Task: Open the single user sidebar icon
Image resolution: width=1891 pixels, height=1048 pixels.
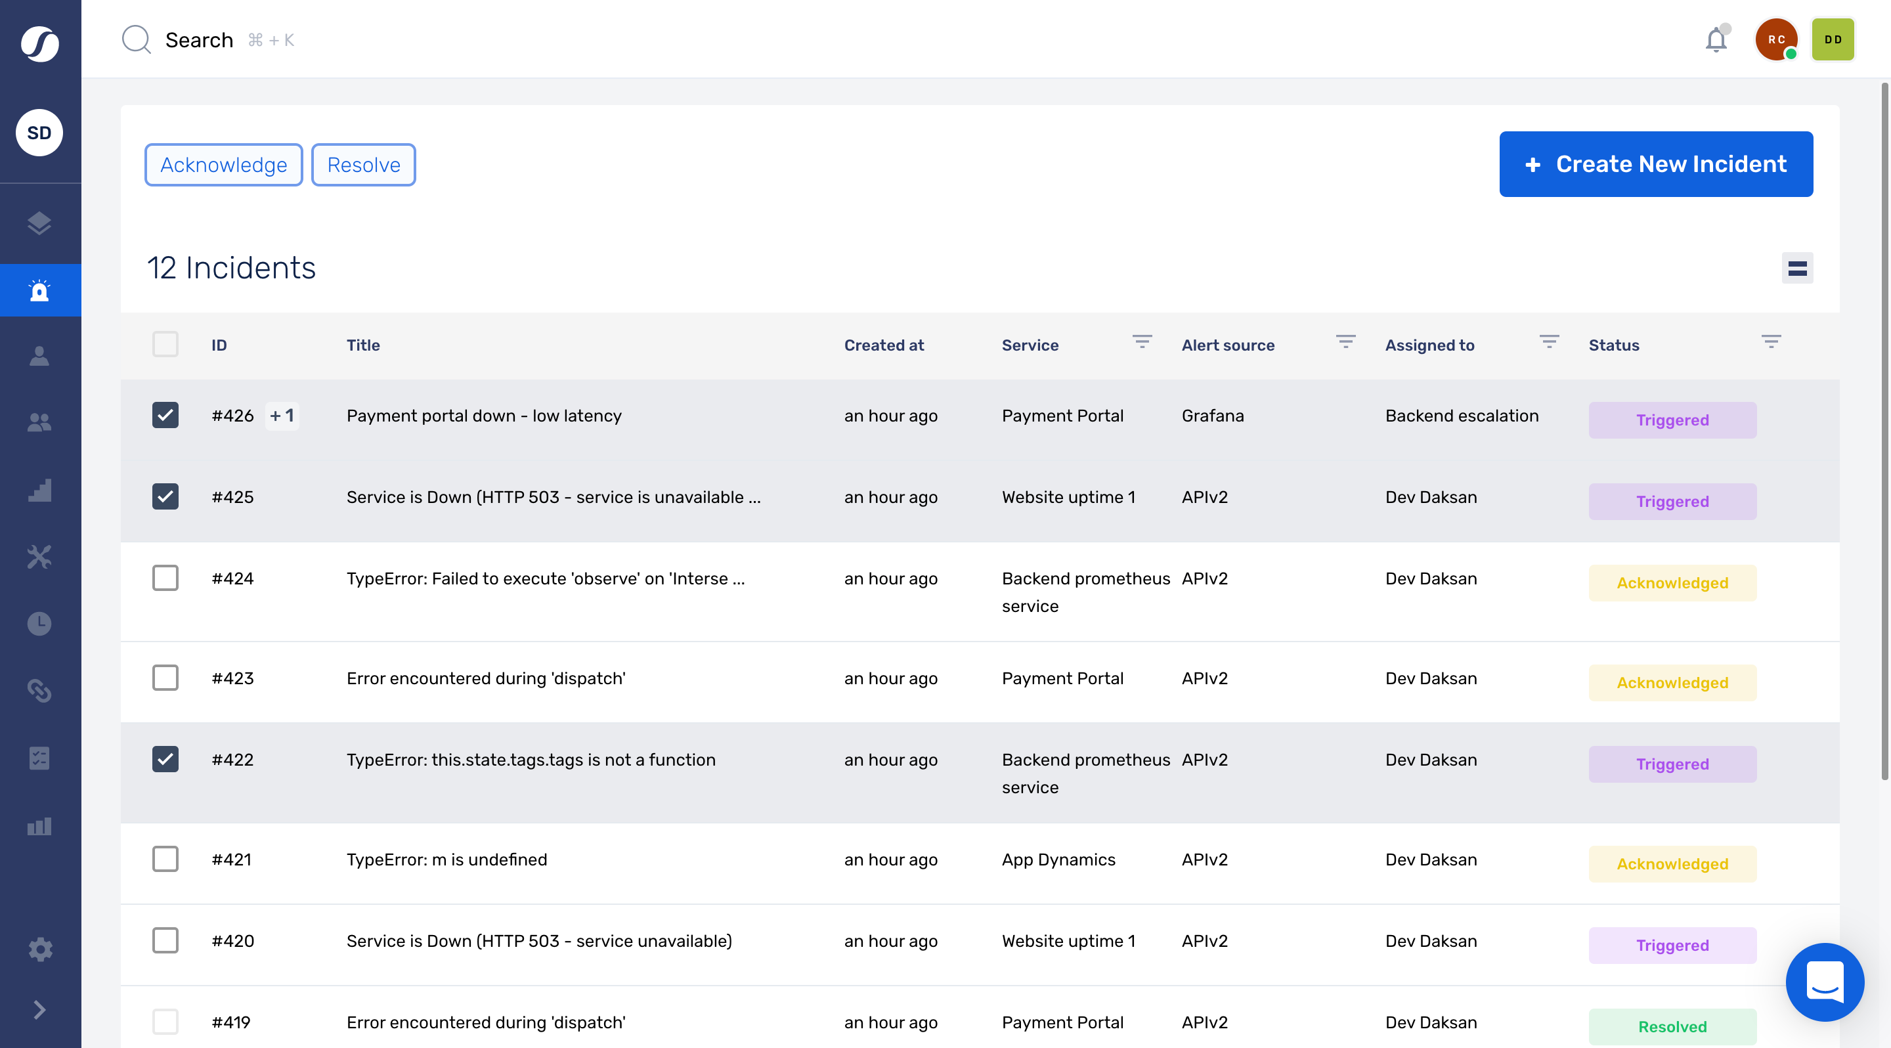Action: pyautogui.click(x=39, y=356)
